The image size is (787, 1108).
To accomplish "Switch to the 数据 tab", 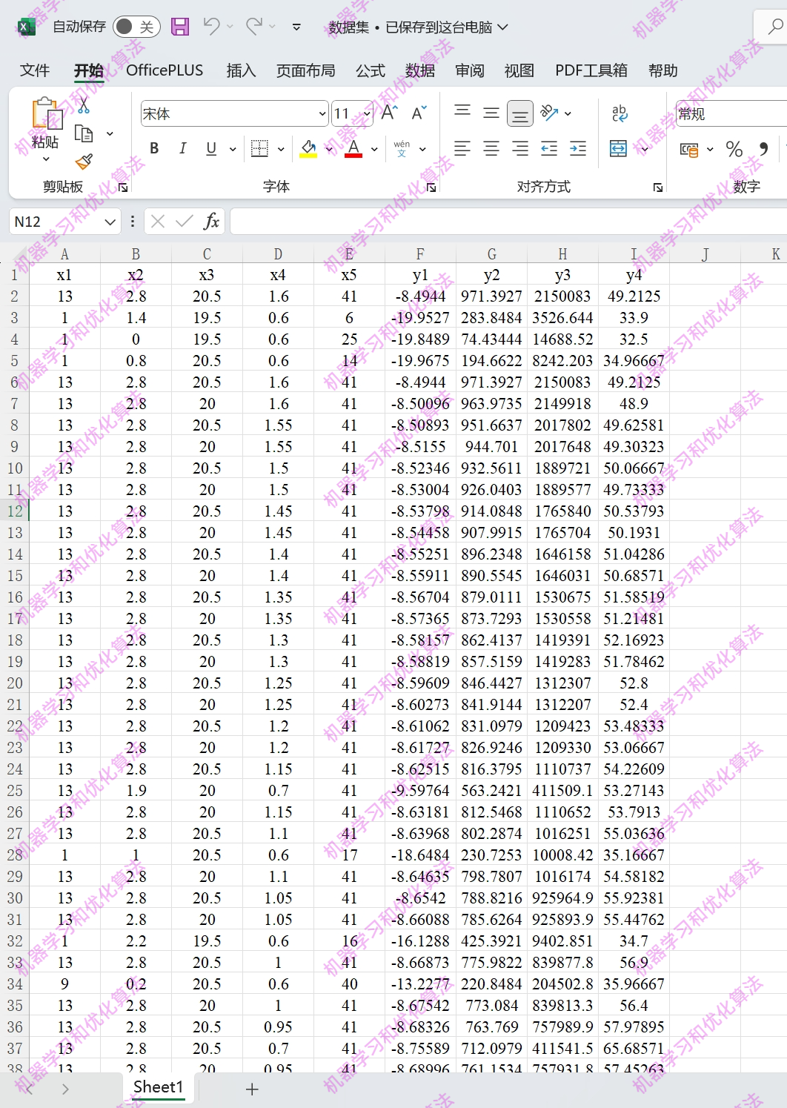I will coord(420,70).
